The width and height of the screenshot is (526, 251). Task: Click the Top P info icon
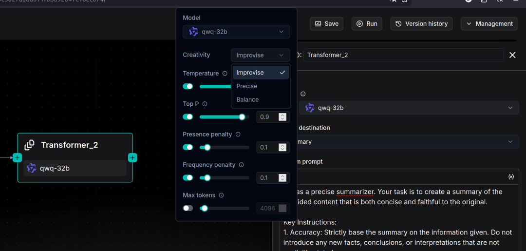205,104
